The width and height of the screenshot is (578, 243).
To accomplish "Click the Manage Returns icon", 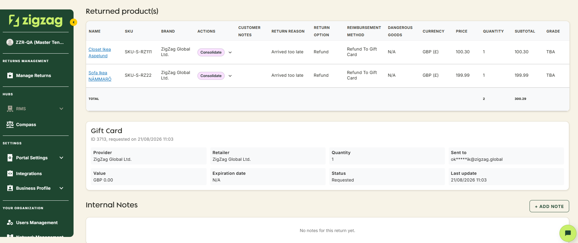I will click(10, 75).
